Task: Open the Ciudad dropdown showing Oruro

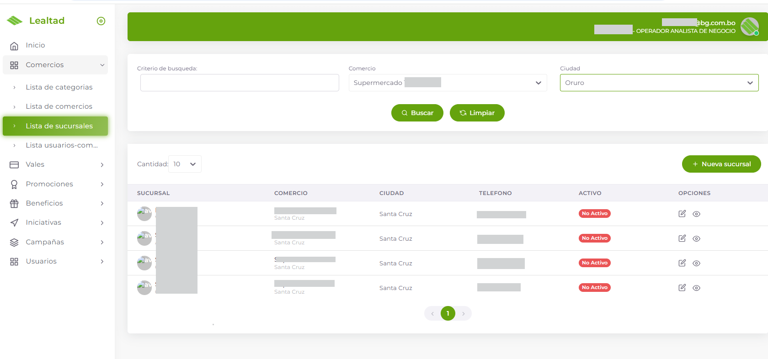Action: (659, 83)
